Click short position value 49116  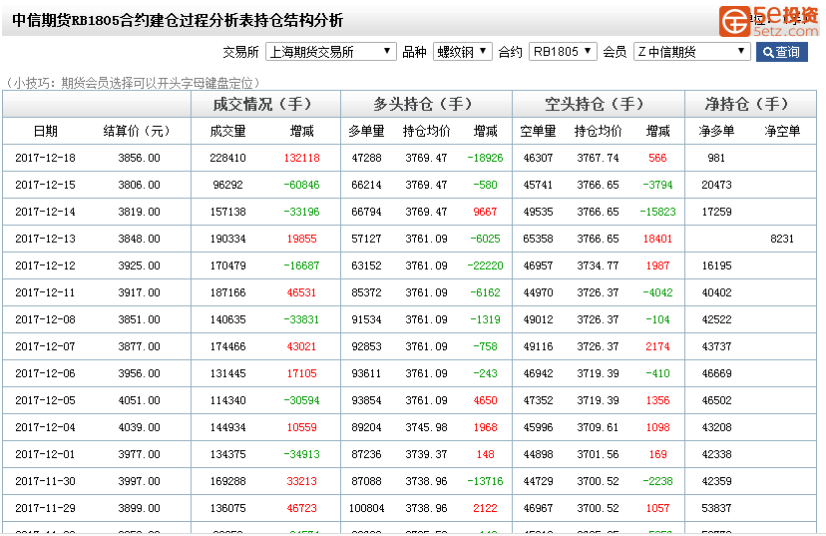[x=538, y=346]
